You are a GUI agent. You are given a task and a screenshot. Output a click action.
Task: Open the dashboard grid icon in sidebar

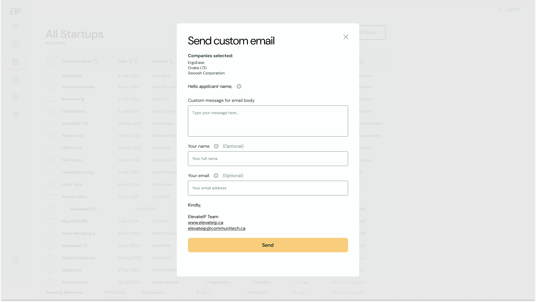coord(16,44)
